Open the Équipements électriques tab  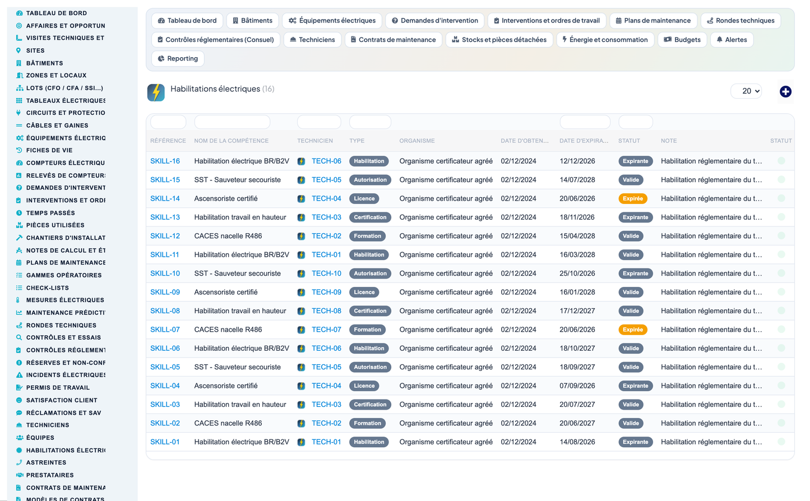pos(332,21)
